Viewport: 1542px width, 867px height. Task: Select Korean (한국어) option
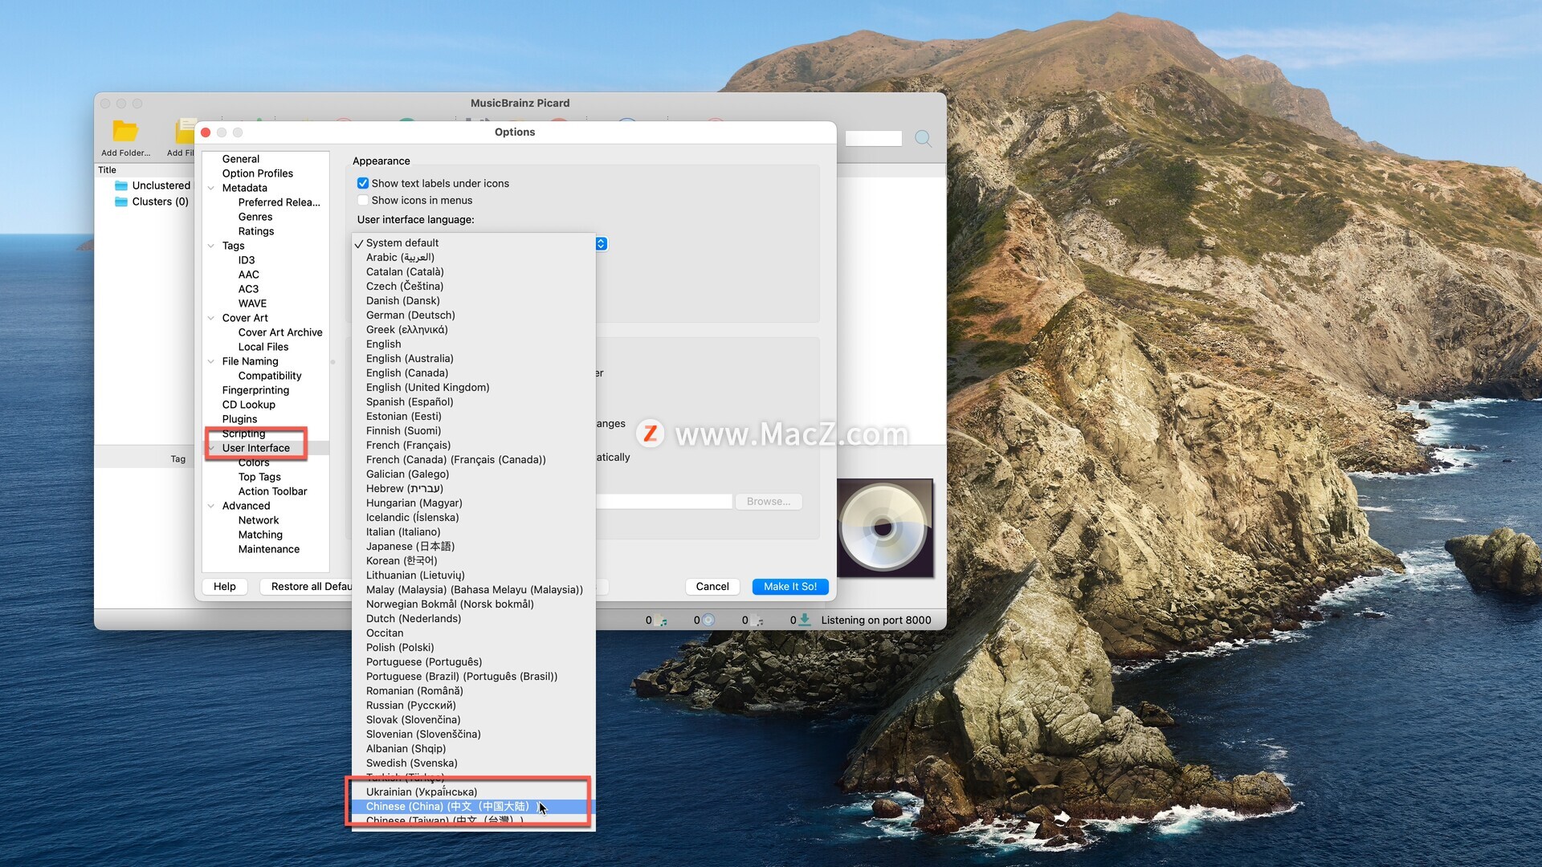tap(474, 560)
